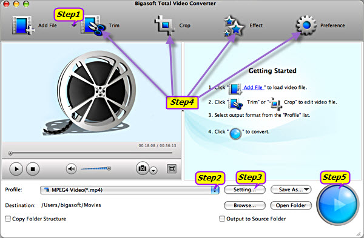Open the Effect stars icon

[234, 26]
